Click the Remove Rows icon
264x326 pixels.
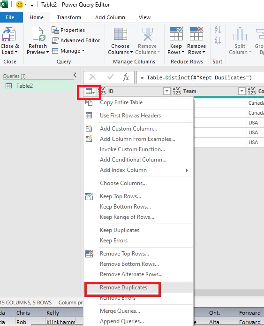[196, 33]
